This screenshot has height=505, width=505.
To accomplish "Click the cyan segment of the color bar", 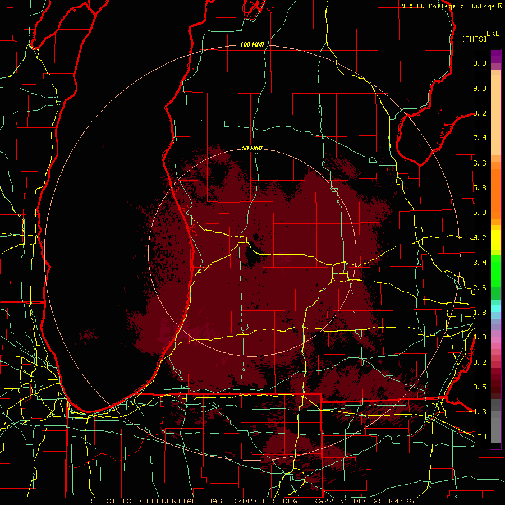I will (x=495, y=309).
